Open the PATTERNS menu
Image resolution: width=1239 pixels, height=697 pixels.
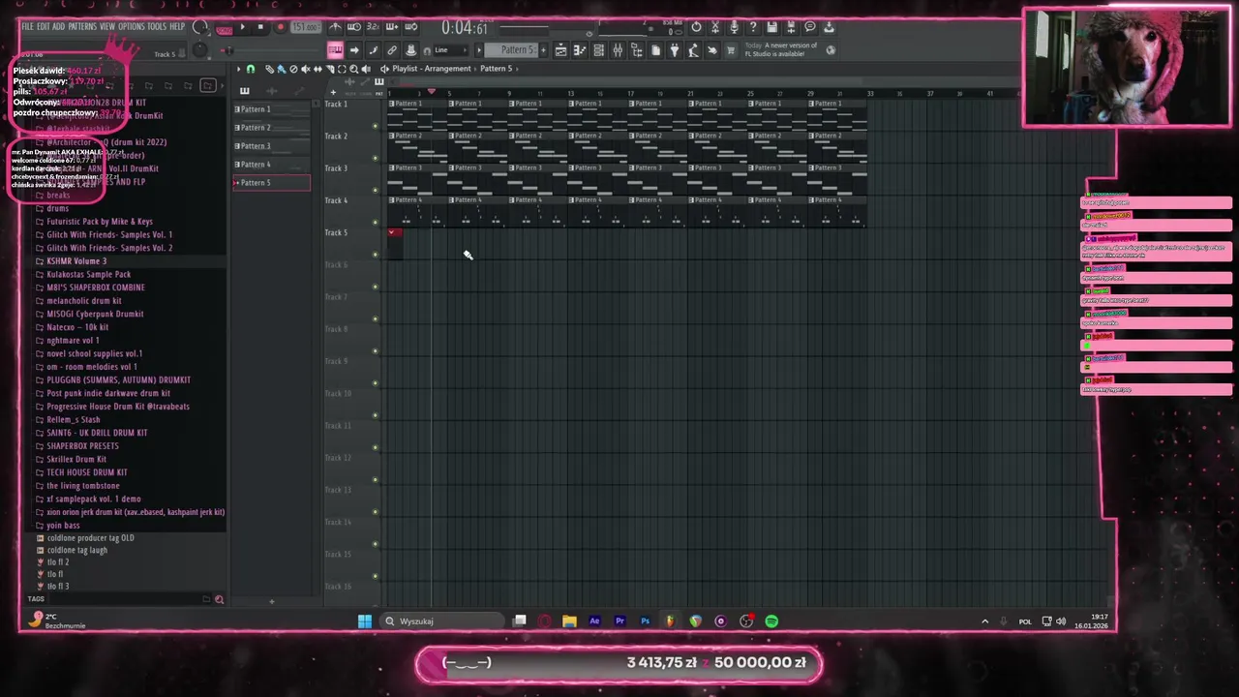(82, 26)
